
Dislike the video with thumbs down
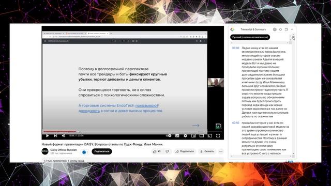167,151
